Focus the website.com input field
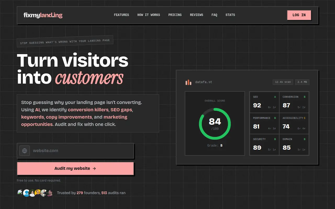 (x=75, y=151)
